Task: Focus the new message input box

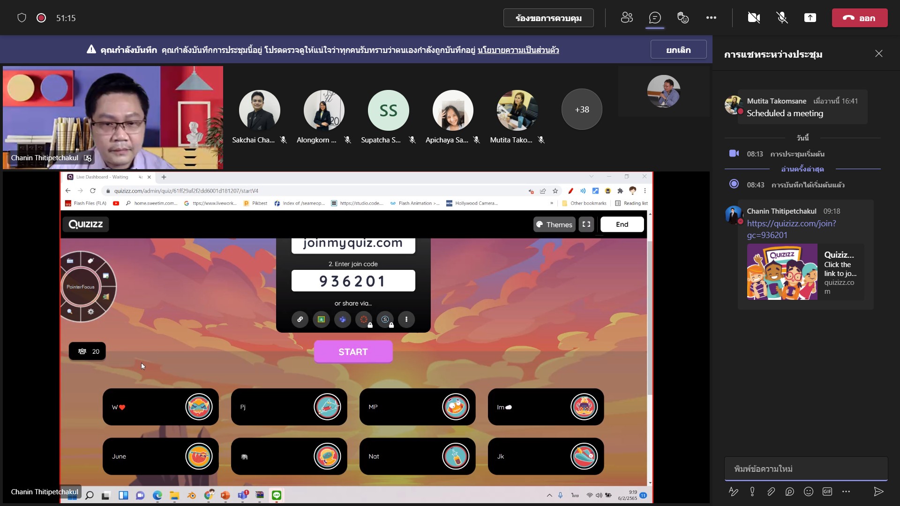Action: point(806,469)
